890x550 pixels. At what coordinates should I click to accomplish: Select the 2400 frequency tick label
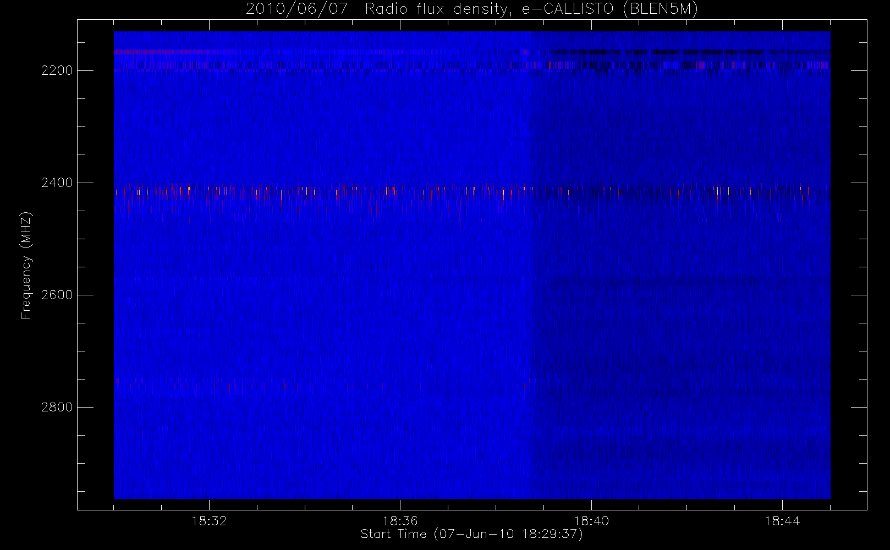(x=57, y=183)
